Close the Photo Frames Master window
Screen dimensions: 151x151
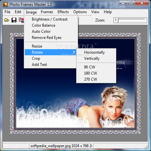click(x=142, y=3)
